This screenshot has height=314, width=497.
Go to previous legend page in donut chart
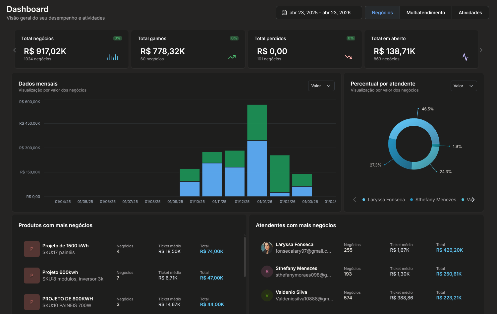coord(355,200)
